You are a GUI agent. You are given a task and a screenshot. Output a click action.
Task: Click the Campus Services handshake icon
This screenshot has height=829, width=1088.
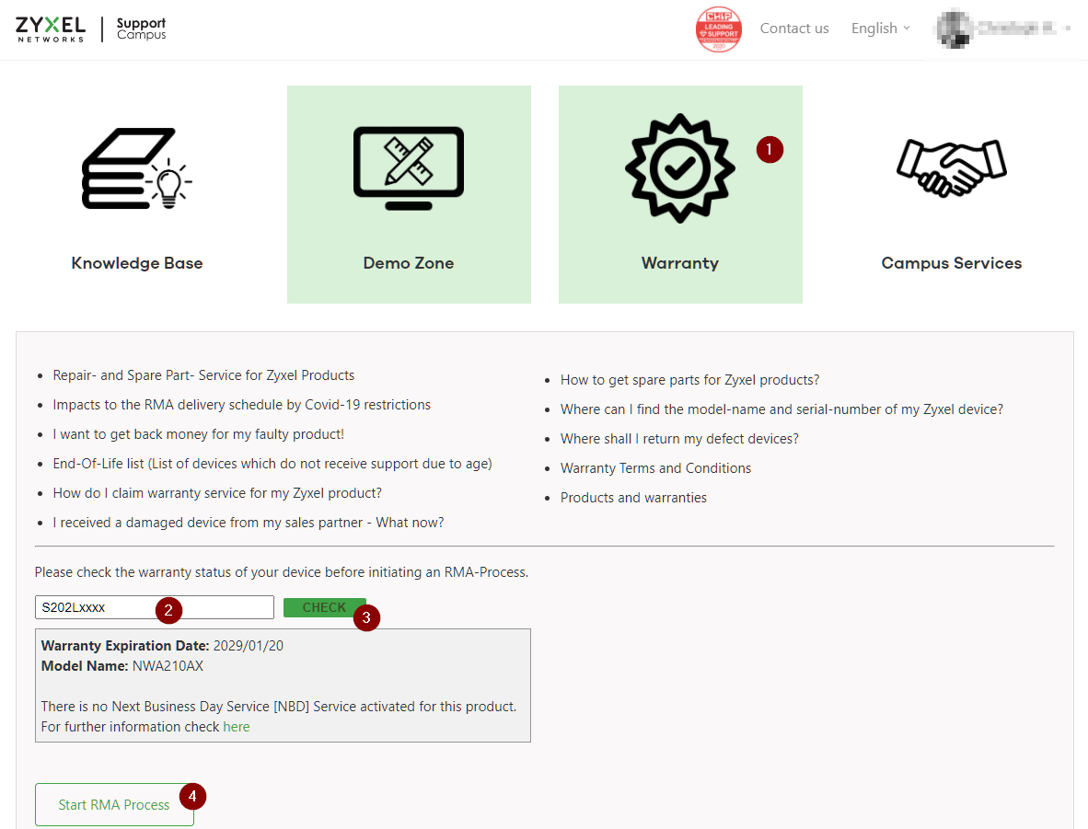point(951,167)
